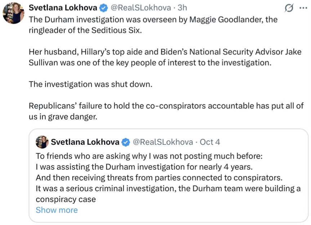Click the verified badge beside the top author name
This screenshot has width=311, height=225.
[x=103, y=8]
